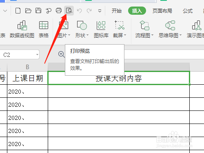The height and width of the screenshot is (153, 204).
Task: Open Print Preview (打印预览) icon
Action: (69, 11)
